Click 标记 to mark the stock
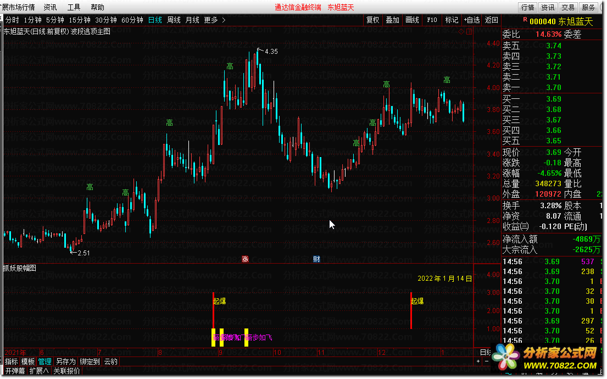The image size is (607, 379). tap(452, 20)
